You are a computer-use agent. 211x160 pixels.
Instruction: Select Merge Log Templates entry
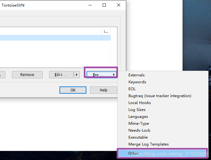(163, 144)
